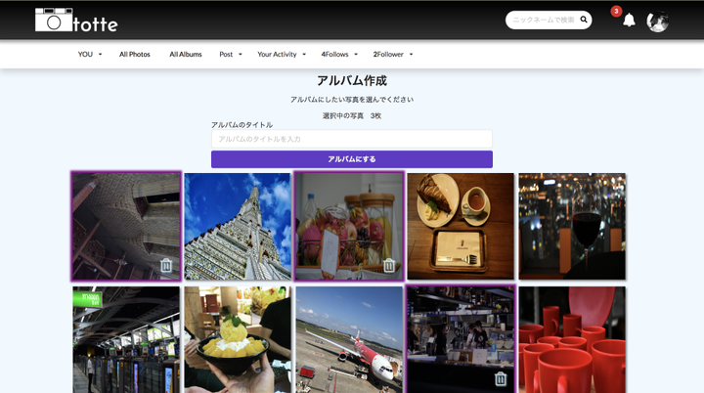
Task: Expand the 4Follows dropdown
Action: [x=339, y=55]
